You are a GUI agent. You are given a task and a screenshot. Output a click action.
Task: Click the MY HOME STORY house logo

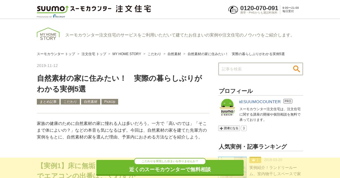pyautogui.click(x=48, y=34)
